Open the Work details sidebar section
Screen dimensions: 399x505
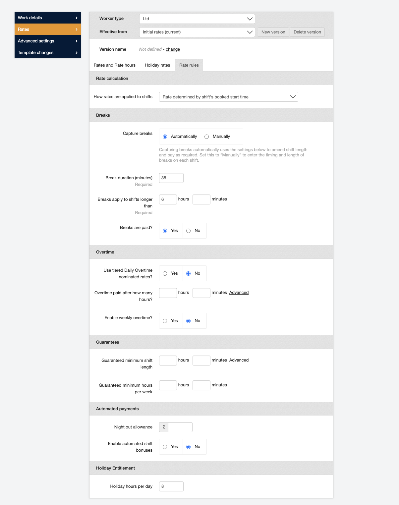(47, 18)
